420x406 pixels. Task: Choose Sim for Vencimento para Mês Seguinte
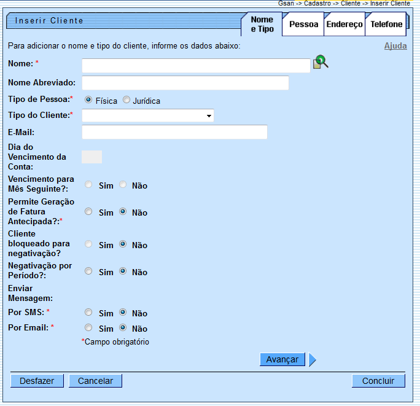pos(88,184)
